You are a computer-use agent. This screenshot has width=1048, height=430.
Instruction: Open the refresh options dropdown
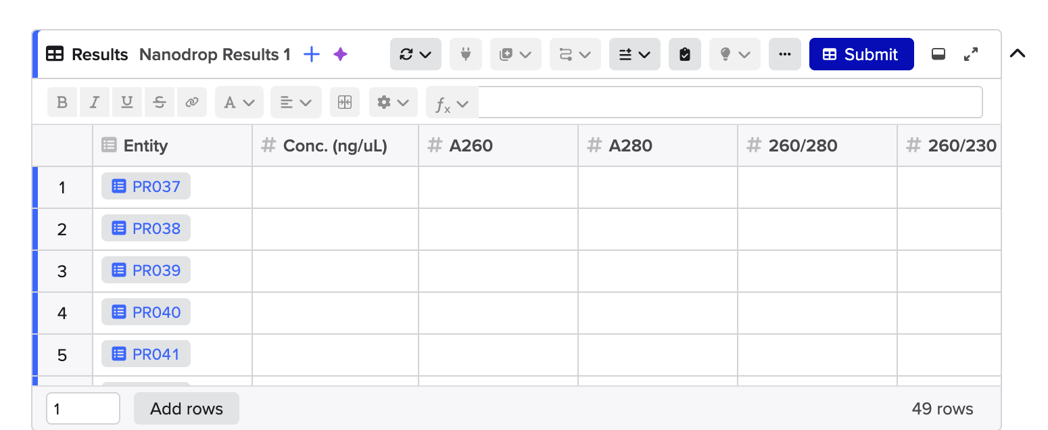[x=415, y=54]
